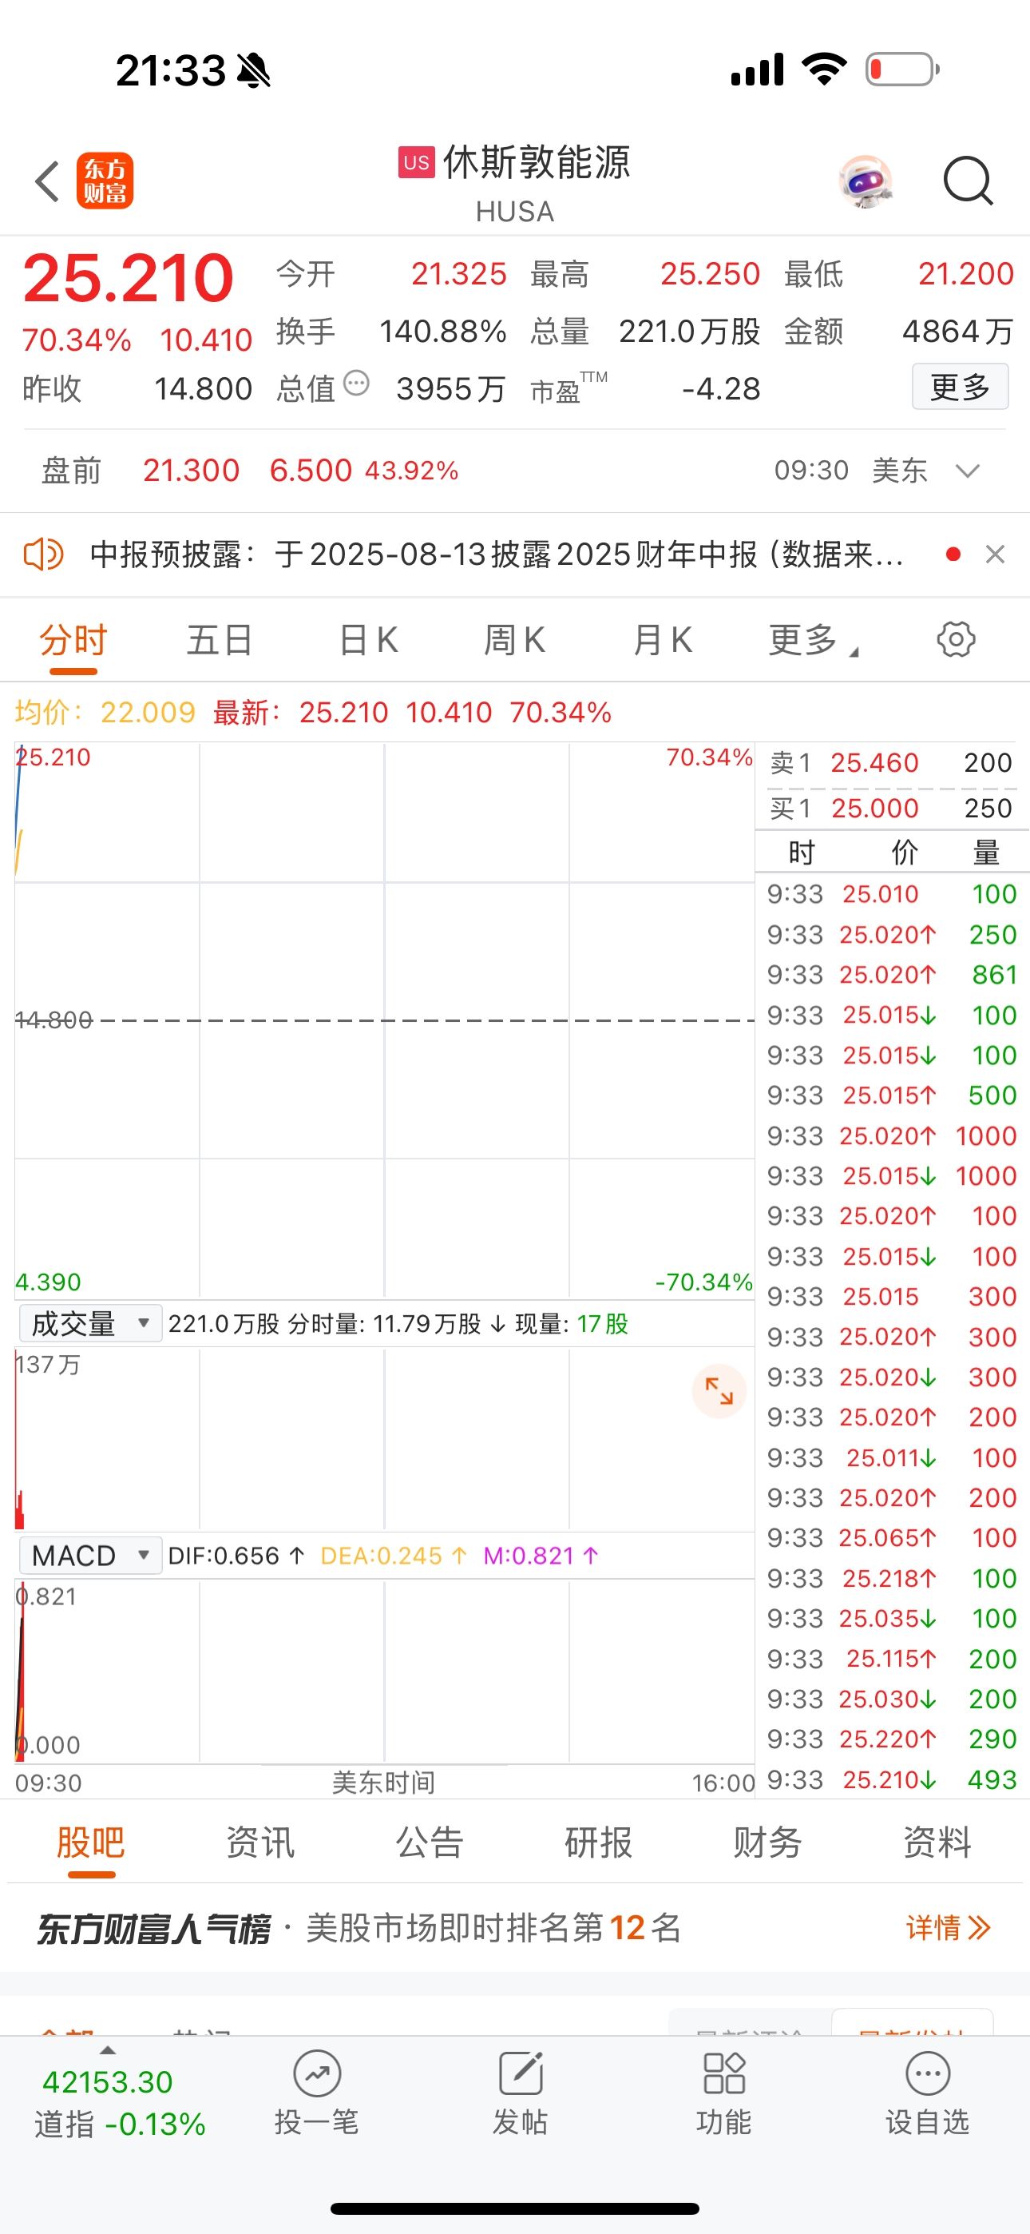Tap the trade row with volume 493

point(891,1779)
